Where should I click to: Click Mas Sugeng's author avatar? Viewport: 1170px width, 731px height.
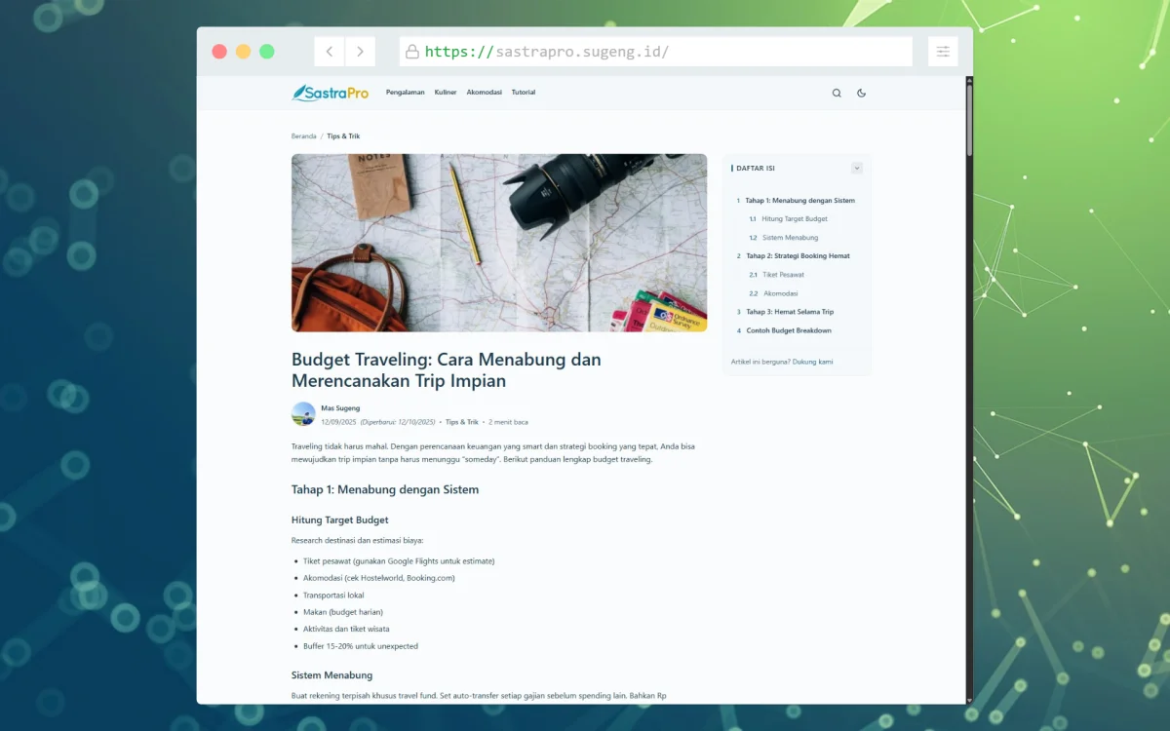302,414
